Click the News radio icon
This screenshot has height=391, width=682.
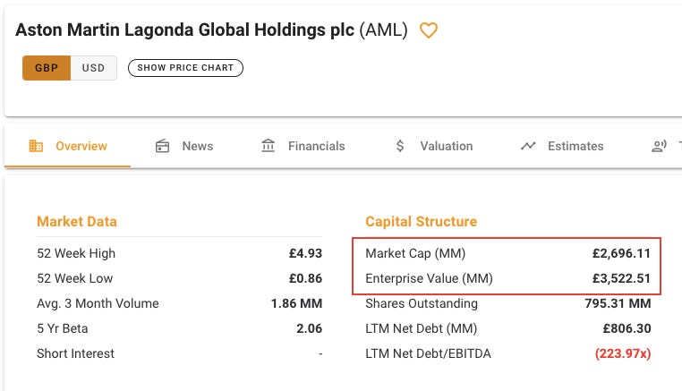(162, 146)
